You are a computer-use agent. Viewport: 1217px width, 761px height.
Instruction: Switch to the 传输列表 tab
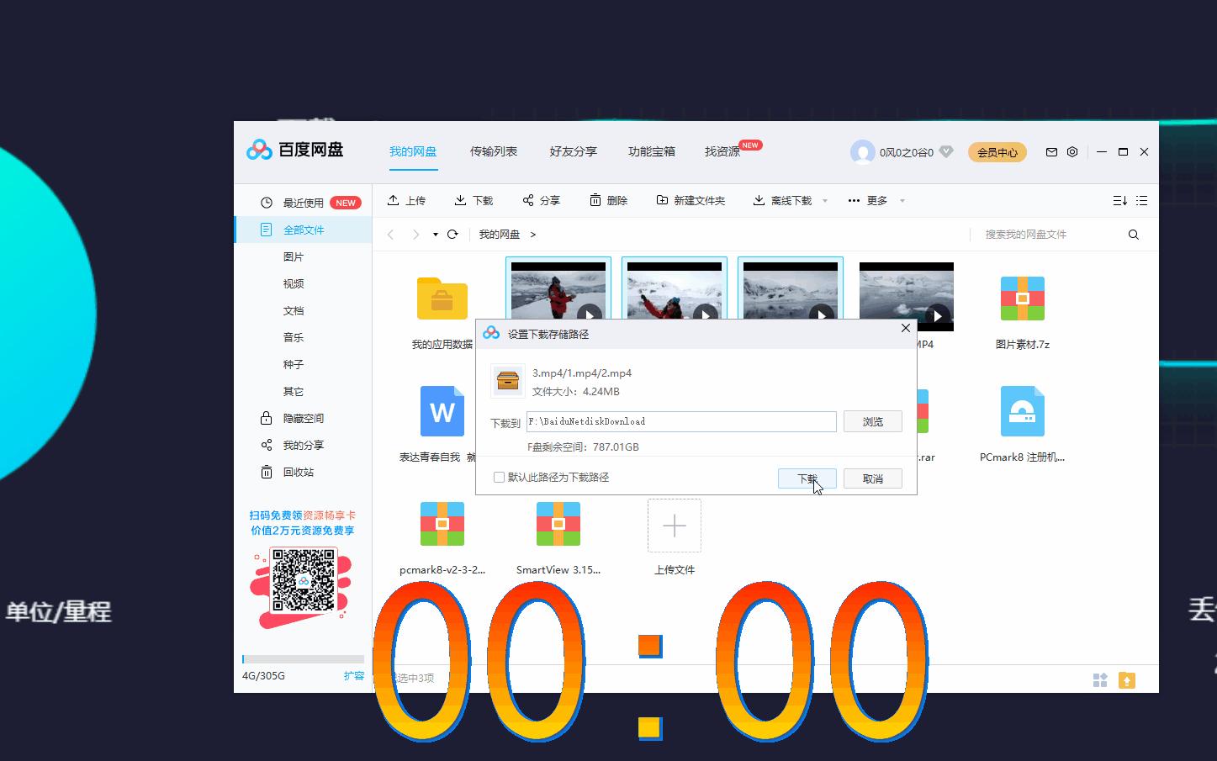pyautogui.click(x=493, y=151)
